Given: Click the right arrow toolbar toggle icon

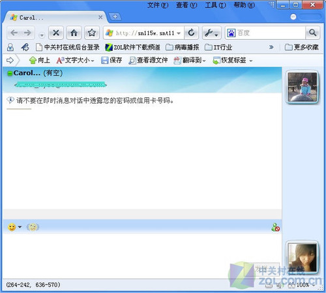Looking at the screenshot, I should (x=10, y=60).
